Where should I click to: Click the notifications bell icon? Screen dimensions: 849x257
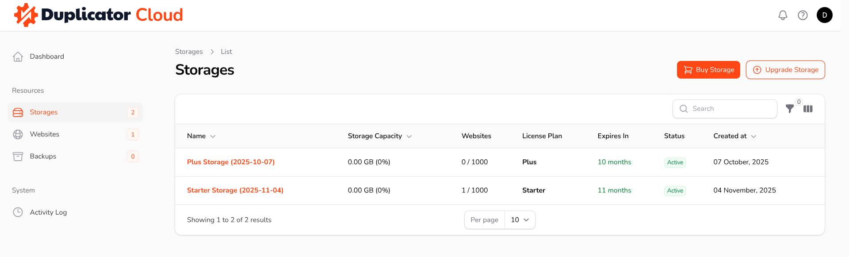(x=783, y=15)
